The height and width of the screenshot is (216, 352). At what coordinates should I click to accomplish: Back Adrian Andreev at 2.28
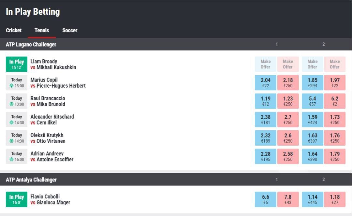[x=266, y=156]
